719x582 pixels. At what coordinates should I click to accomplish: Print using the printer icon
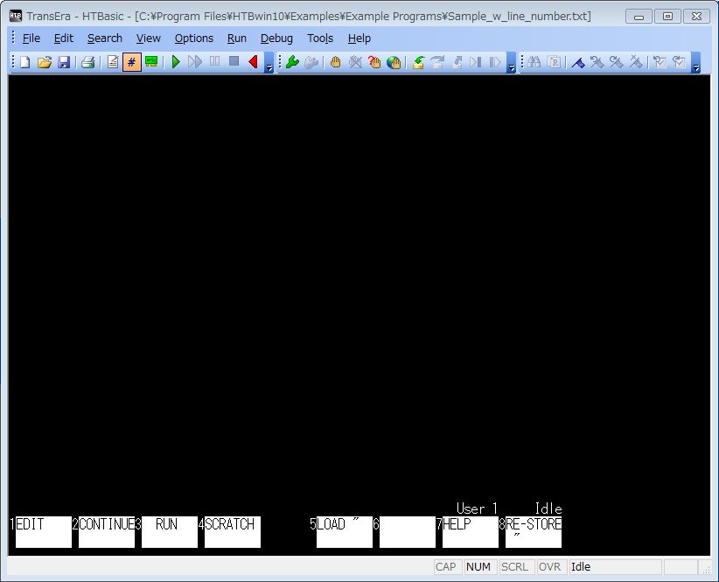(x=87, y=62)
